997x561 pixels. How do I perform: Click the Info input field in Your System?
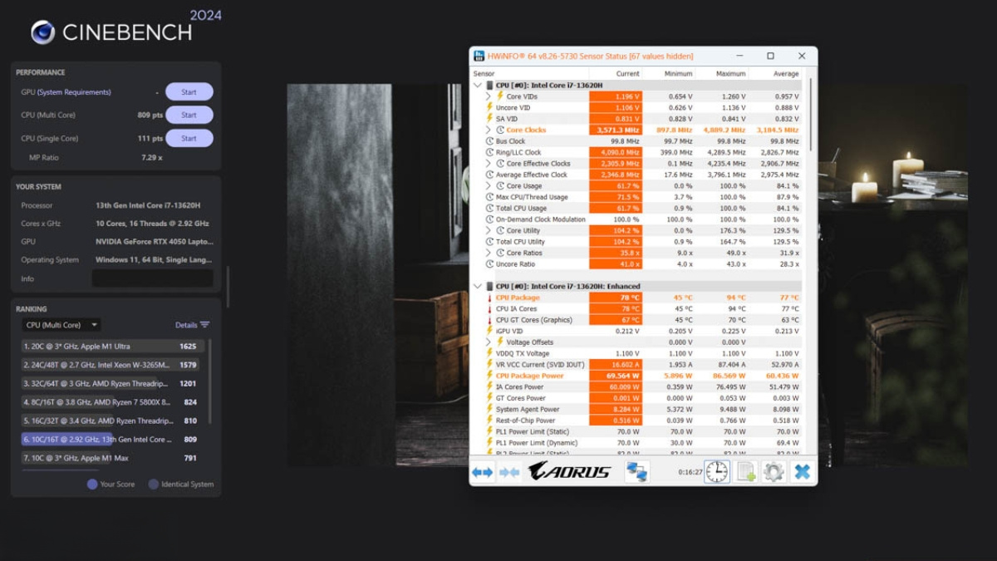152,279
